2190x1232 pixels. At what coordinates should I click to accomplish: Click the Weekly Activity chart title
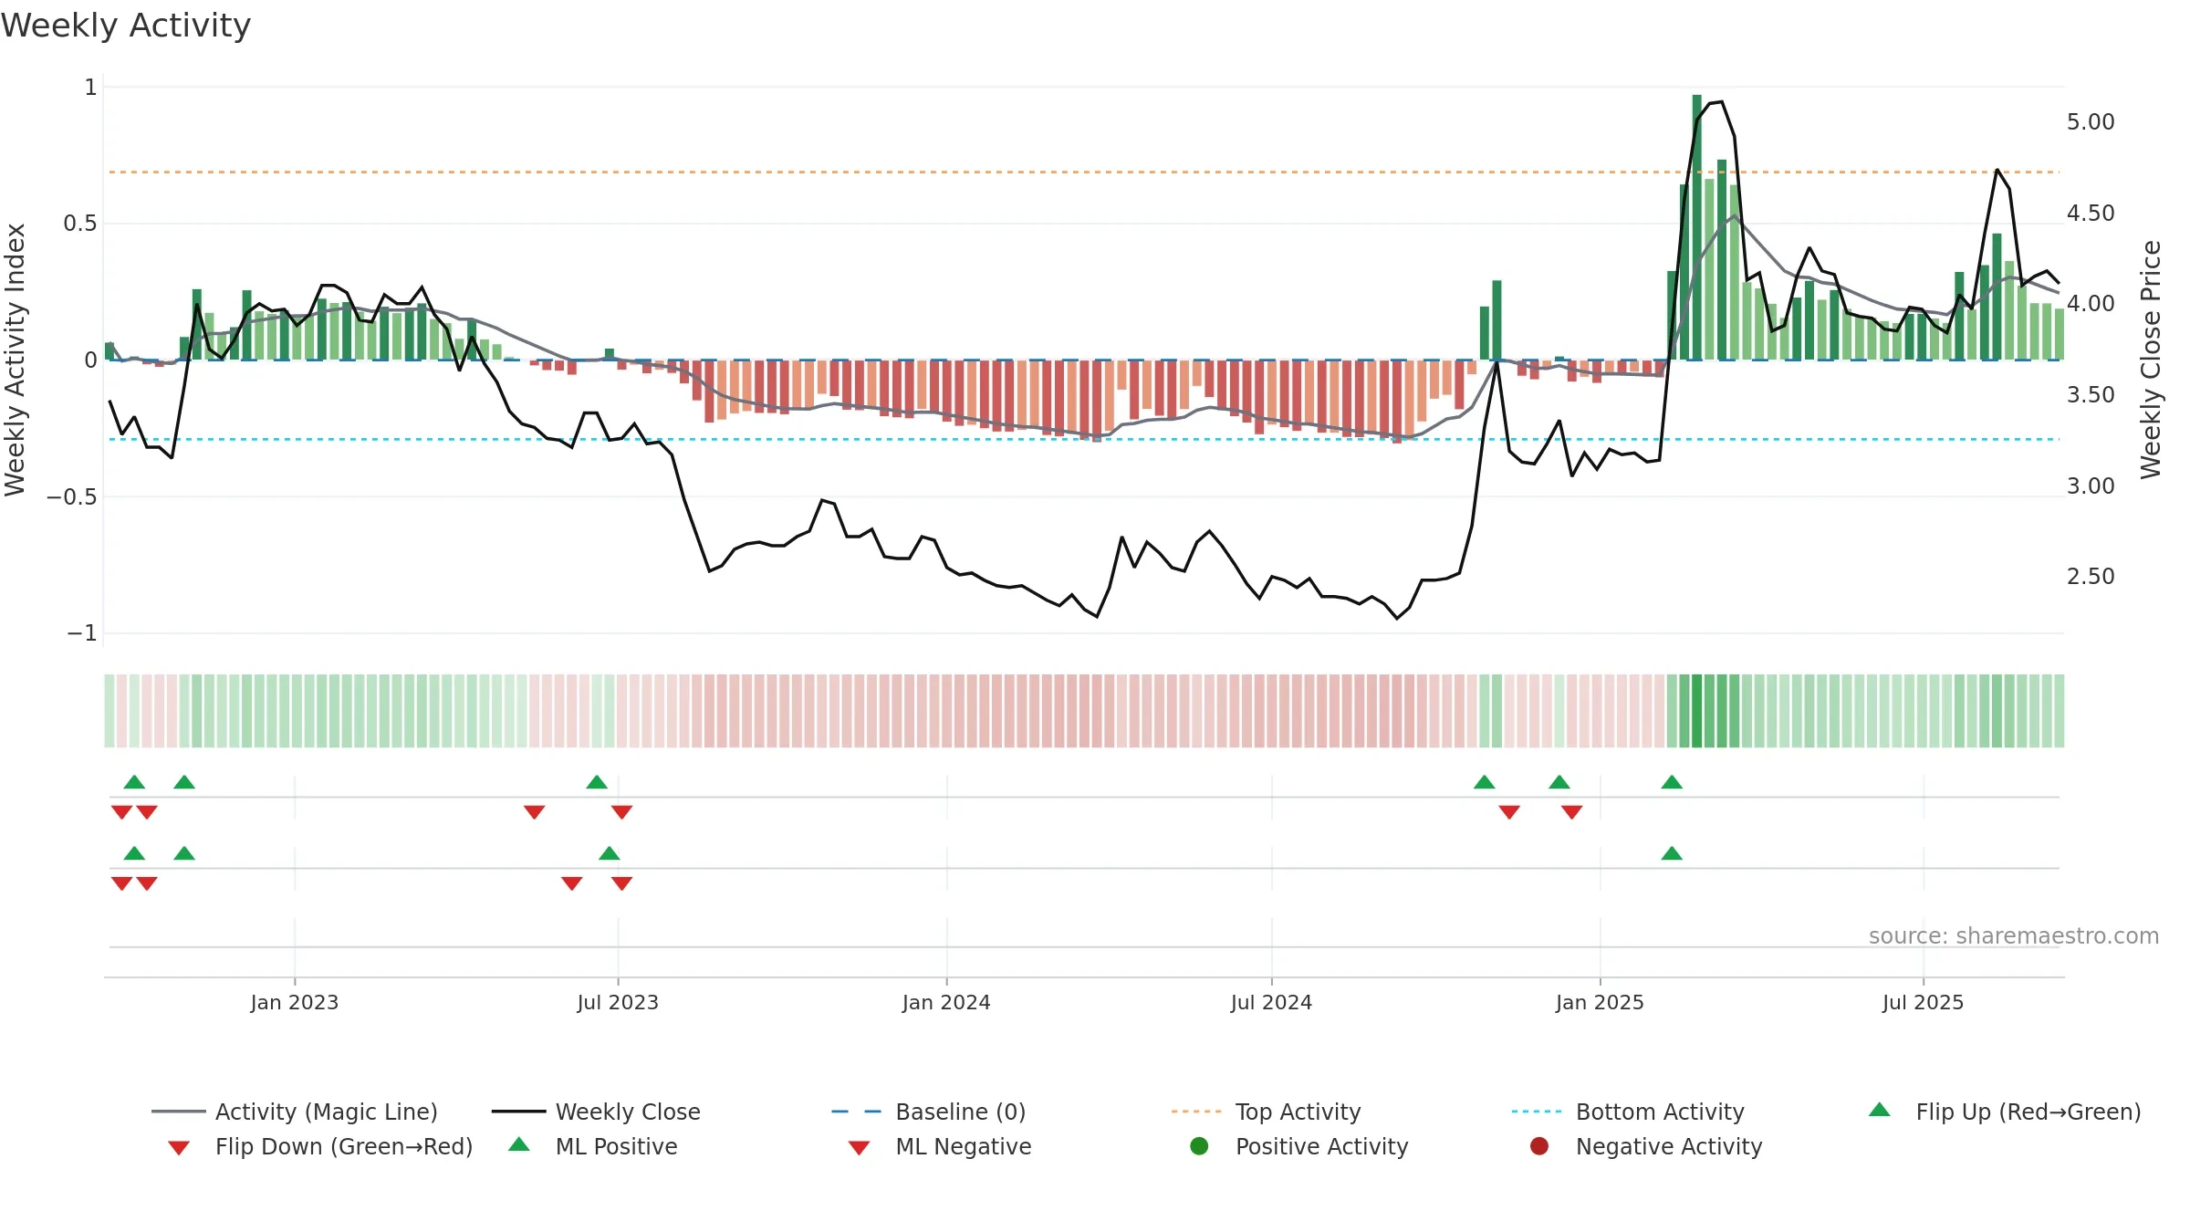point(126,26)
